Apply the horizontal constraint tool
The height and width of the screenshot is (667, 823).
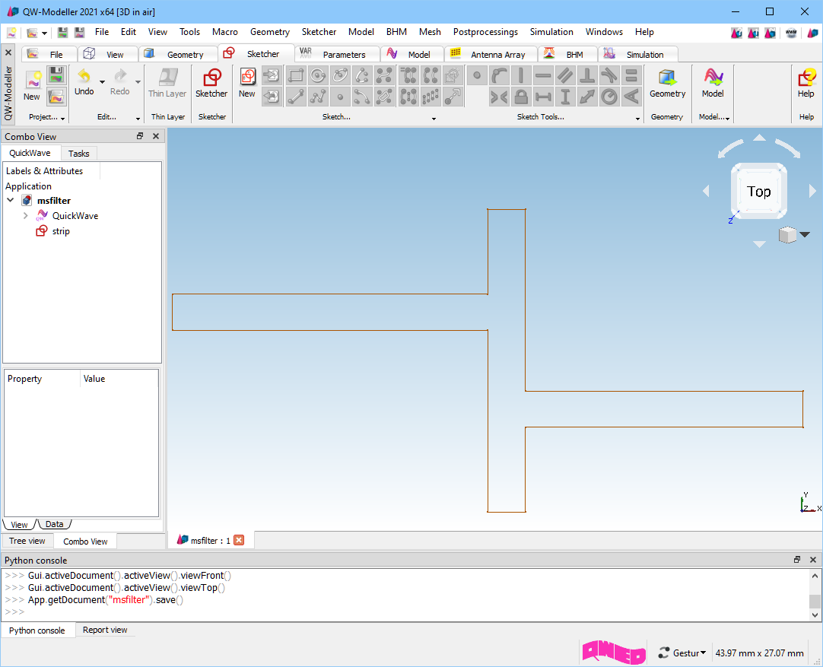pyautogui.click(x=543, y=75)
